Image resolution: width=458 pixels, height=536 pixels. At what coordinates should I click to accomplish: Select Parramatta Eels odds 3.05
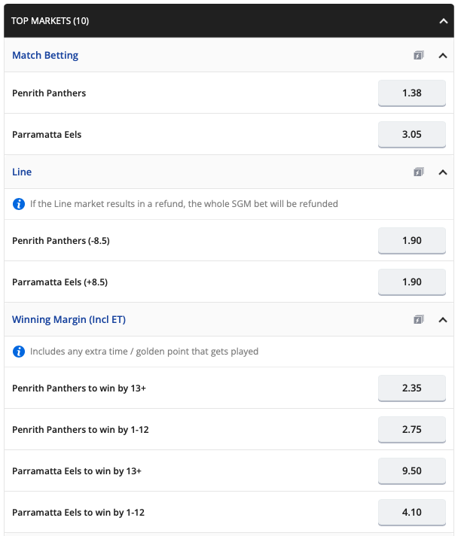(x=411, y=135)
